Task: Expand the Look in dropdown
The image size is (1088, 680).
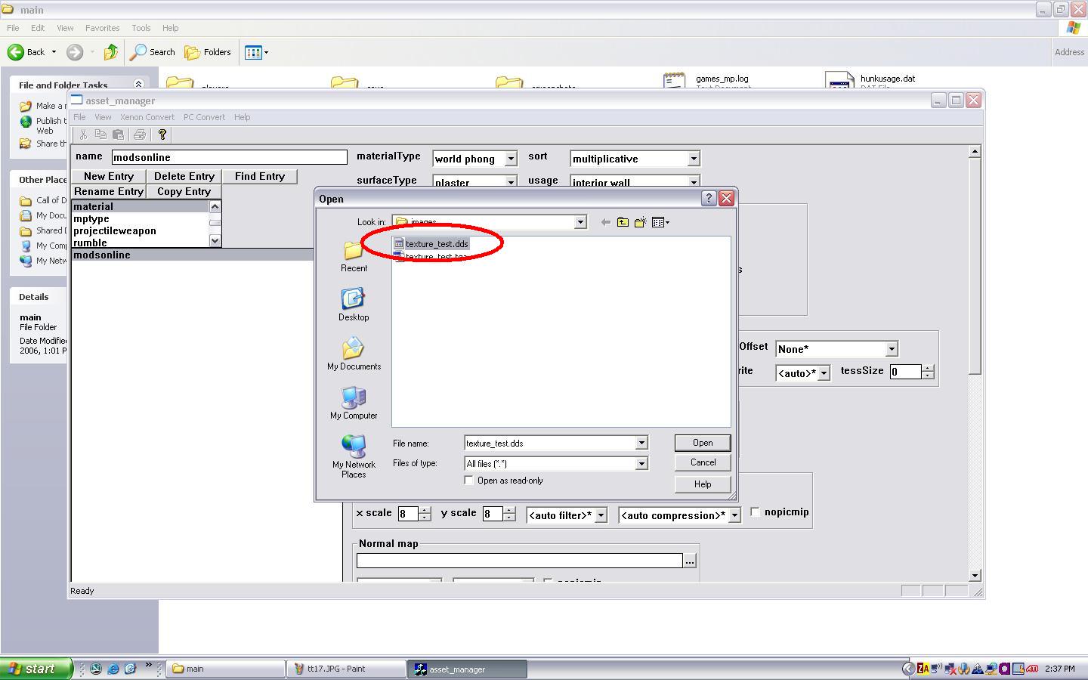Action: (x=580, y=222)
